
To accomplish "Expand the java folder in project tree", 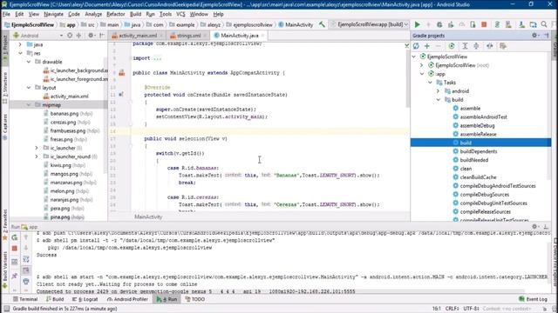I will (20, 44).
